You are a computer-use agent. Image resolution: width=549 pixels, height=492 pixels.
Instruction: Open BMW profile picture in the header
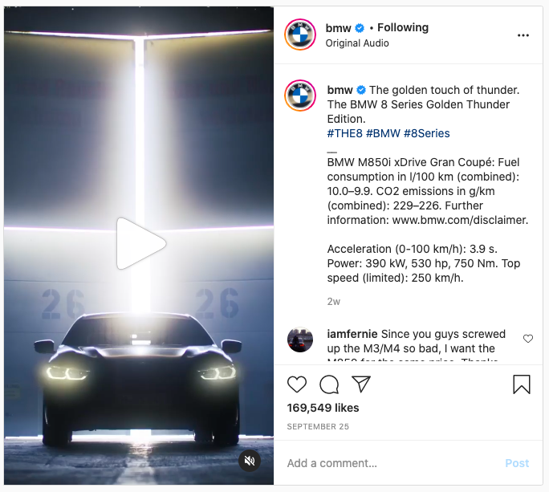300,35
